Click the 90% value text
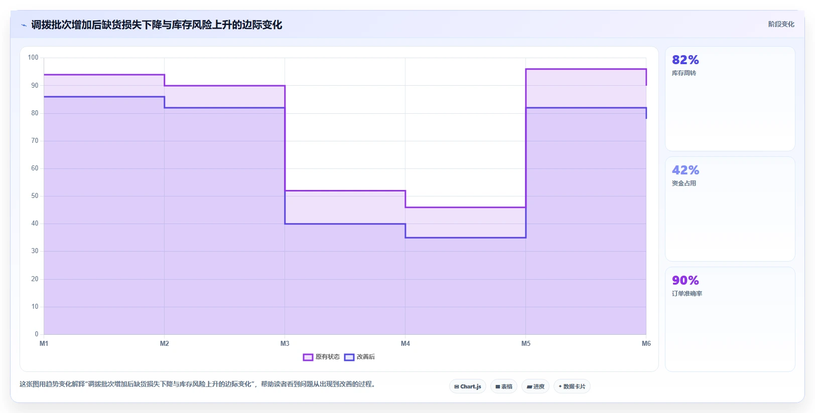The width and height of the screenshot is (815, 413). pyautogui.click(x=686, y=281)
